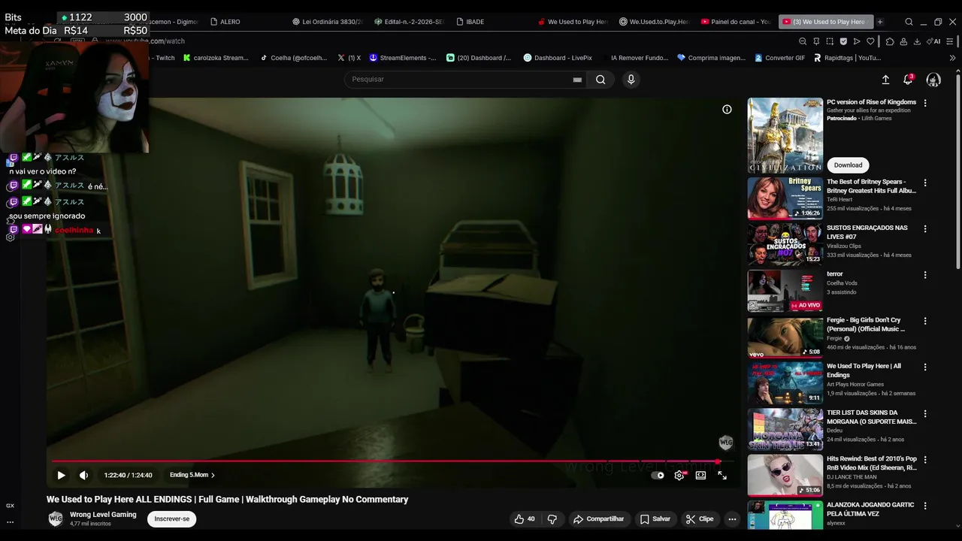Open Dashboard - LivePix bookmark
962x541 pixels.
click(x=558, y=58)
